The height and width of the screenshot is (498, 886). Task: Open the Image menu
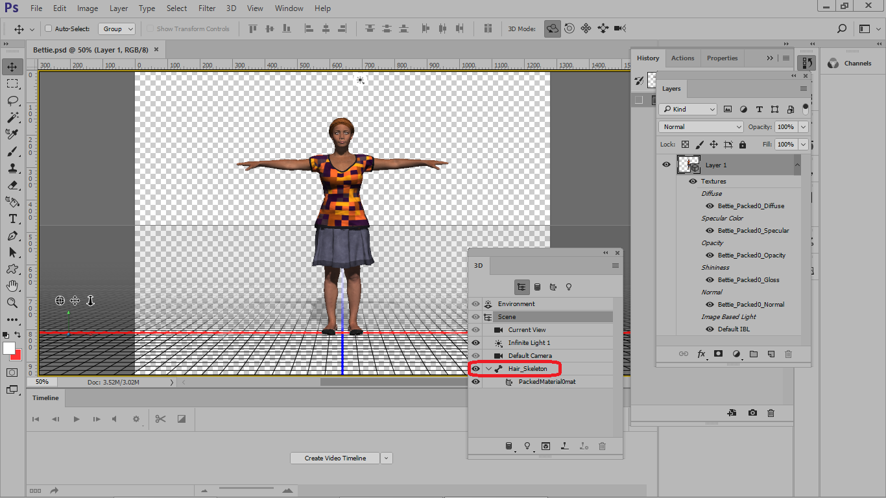coord(88,8)
